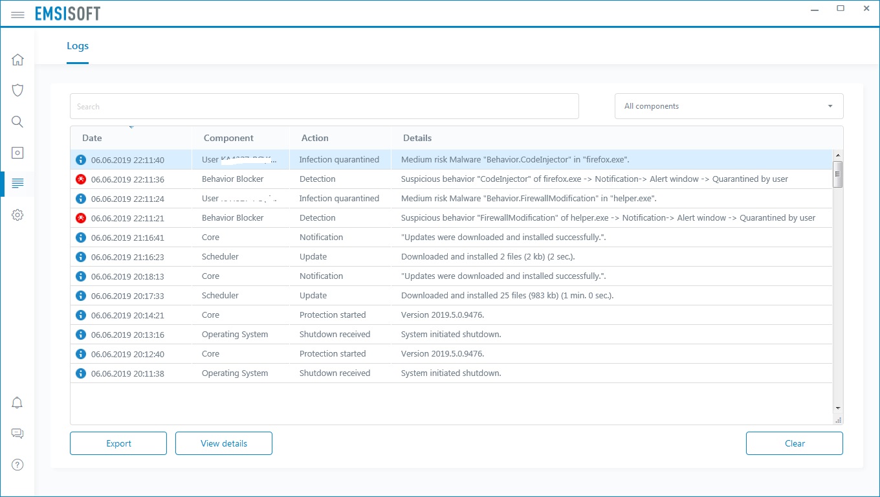880x497 pixels.
Task: Go to the Home overview icon
Action: click(17, 60)
